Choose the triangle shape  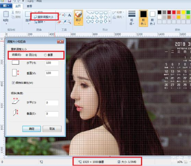click(x=92, y=17)
